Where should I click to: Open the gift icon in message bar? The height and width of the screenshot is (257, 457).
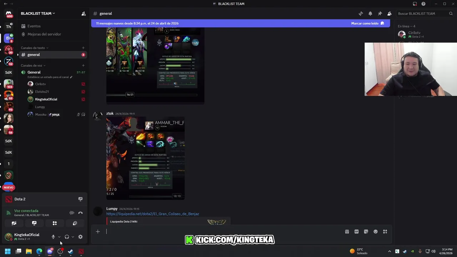pyautogui.click(x=347, y=231)
